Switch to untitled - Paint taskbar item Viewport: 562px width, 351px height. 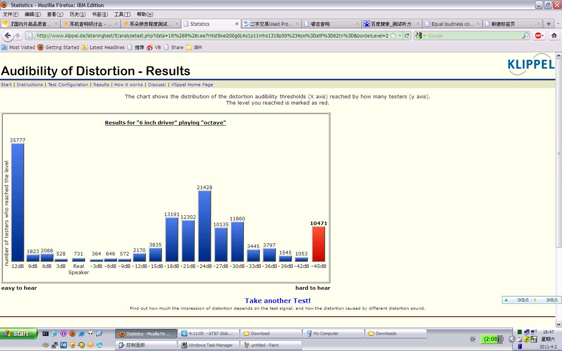[x=271, y=345]
